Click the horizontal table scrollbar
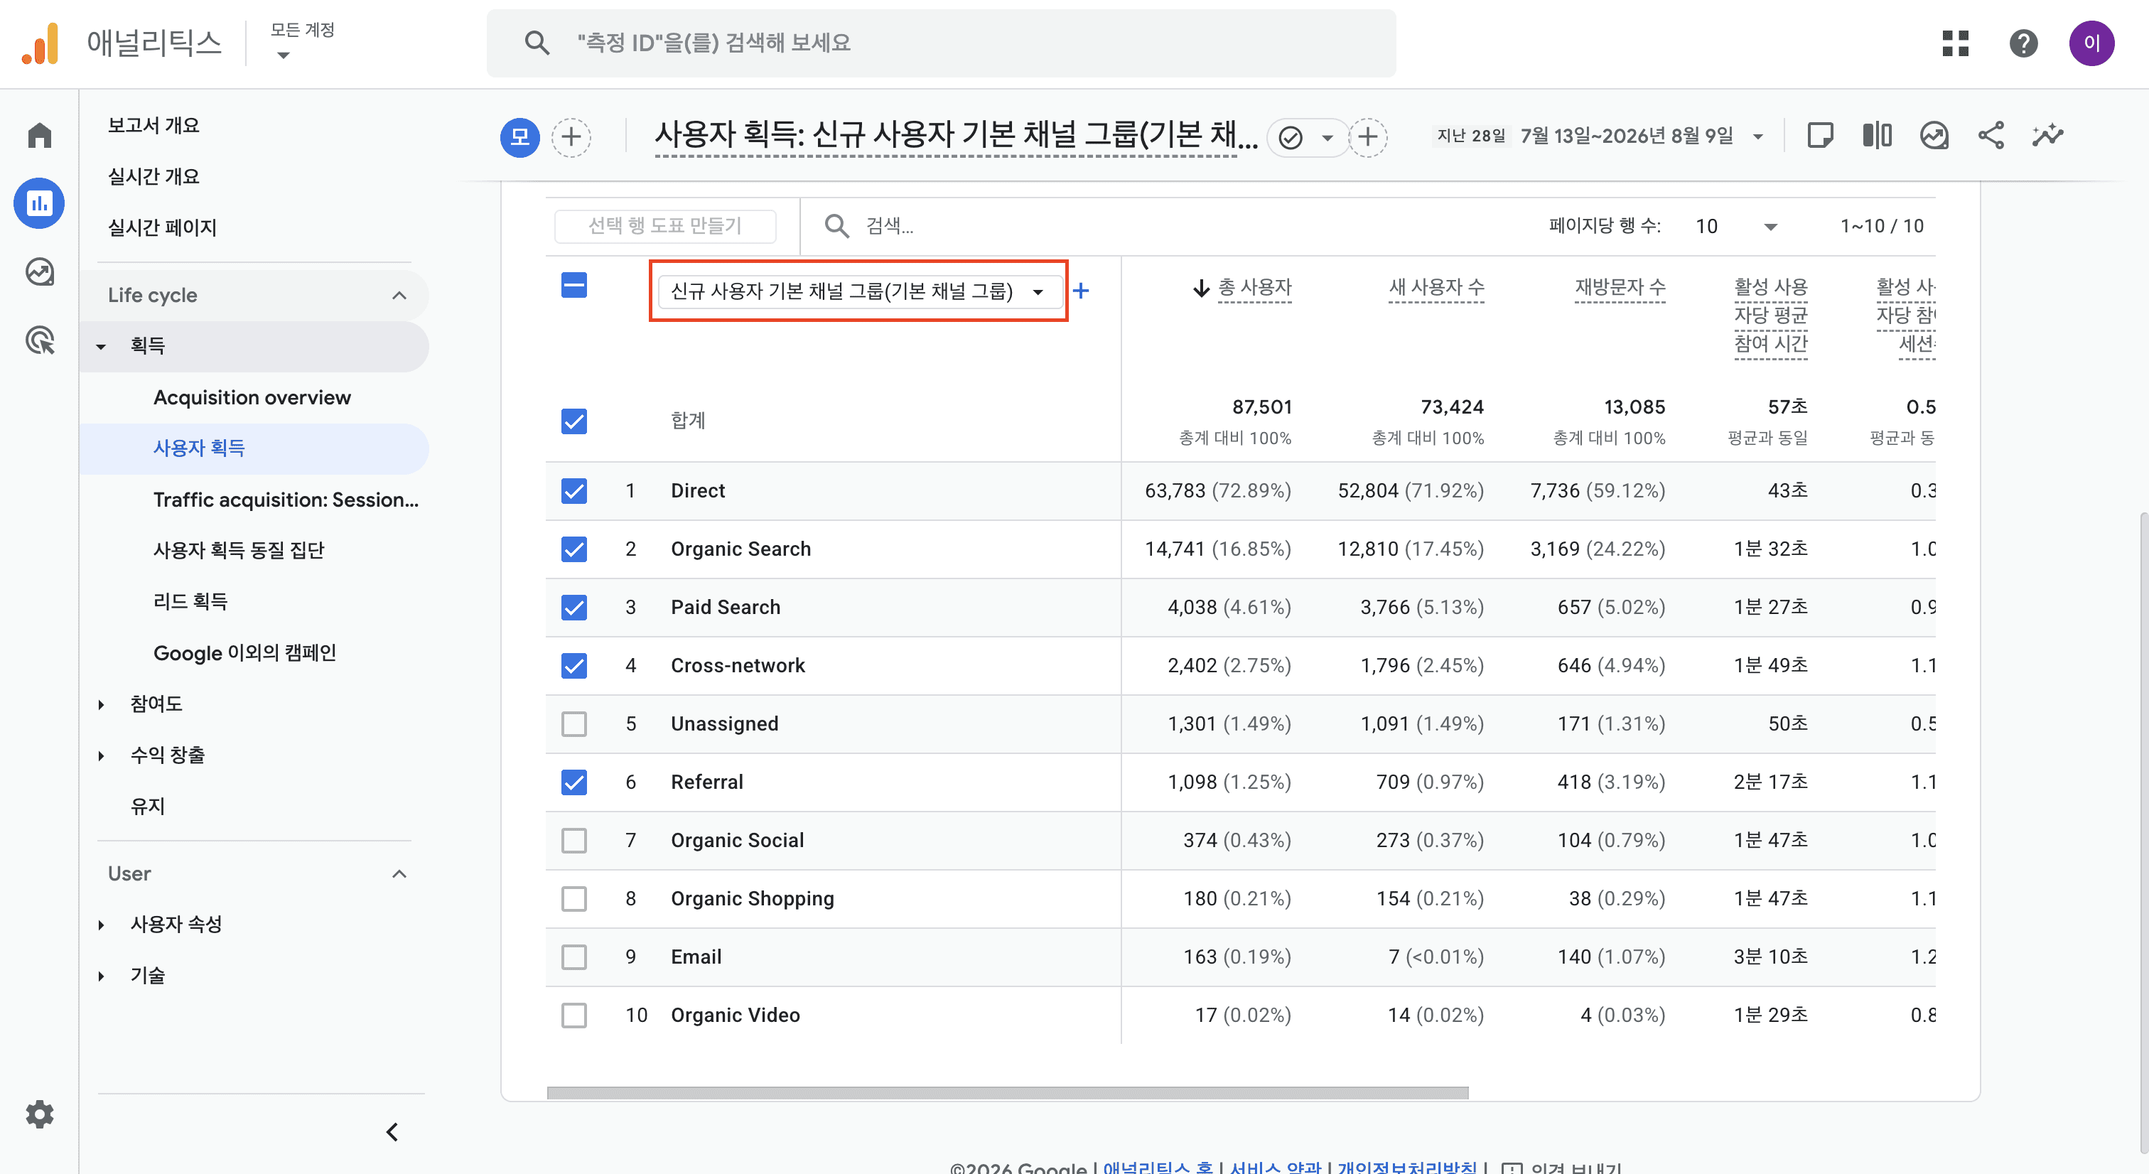This screenshot has height=1174, width=2149. (x=1007, y=1092)
